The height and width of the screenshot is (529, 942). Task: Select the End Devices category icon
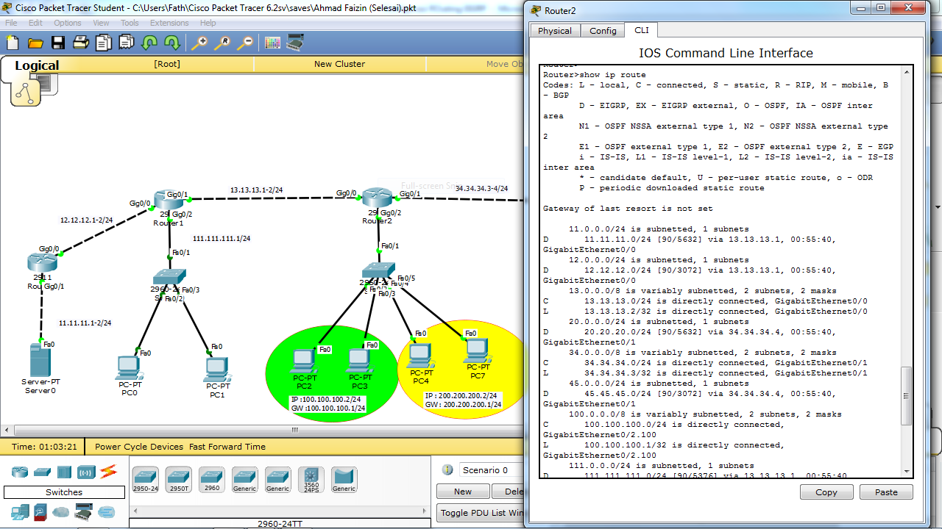coord(20,511)
